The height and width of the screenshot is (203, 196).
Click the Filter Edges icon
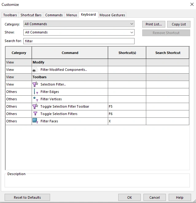pos(35,91)
